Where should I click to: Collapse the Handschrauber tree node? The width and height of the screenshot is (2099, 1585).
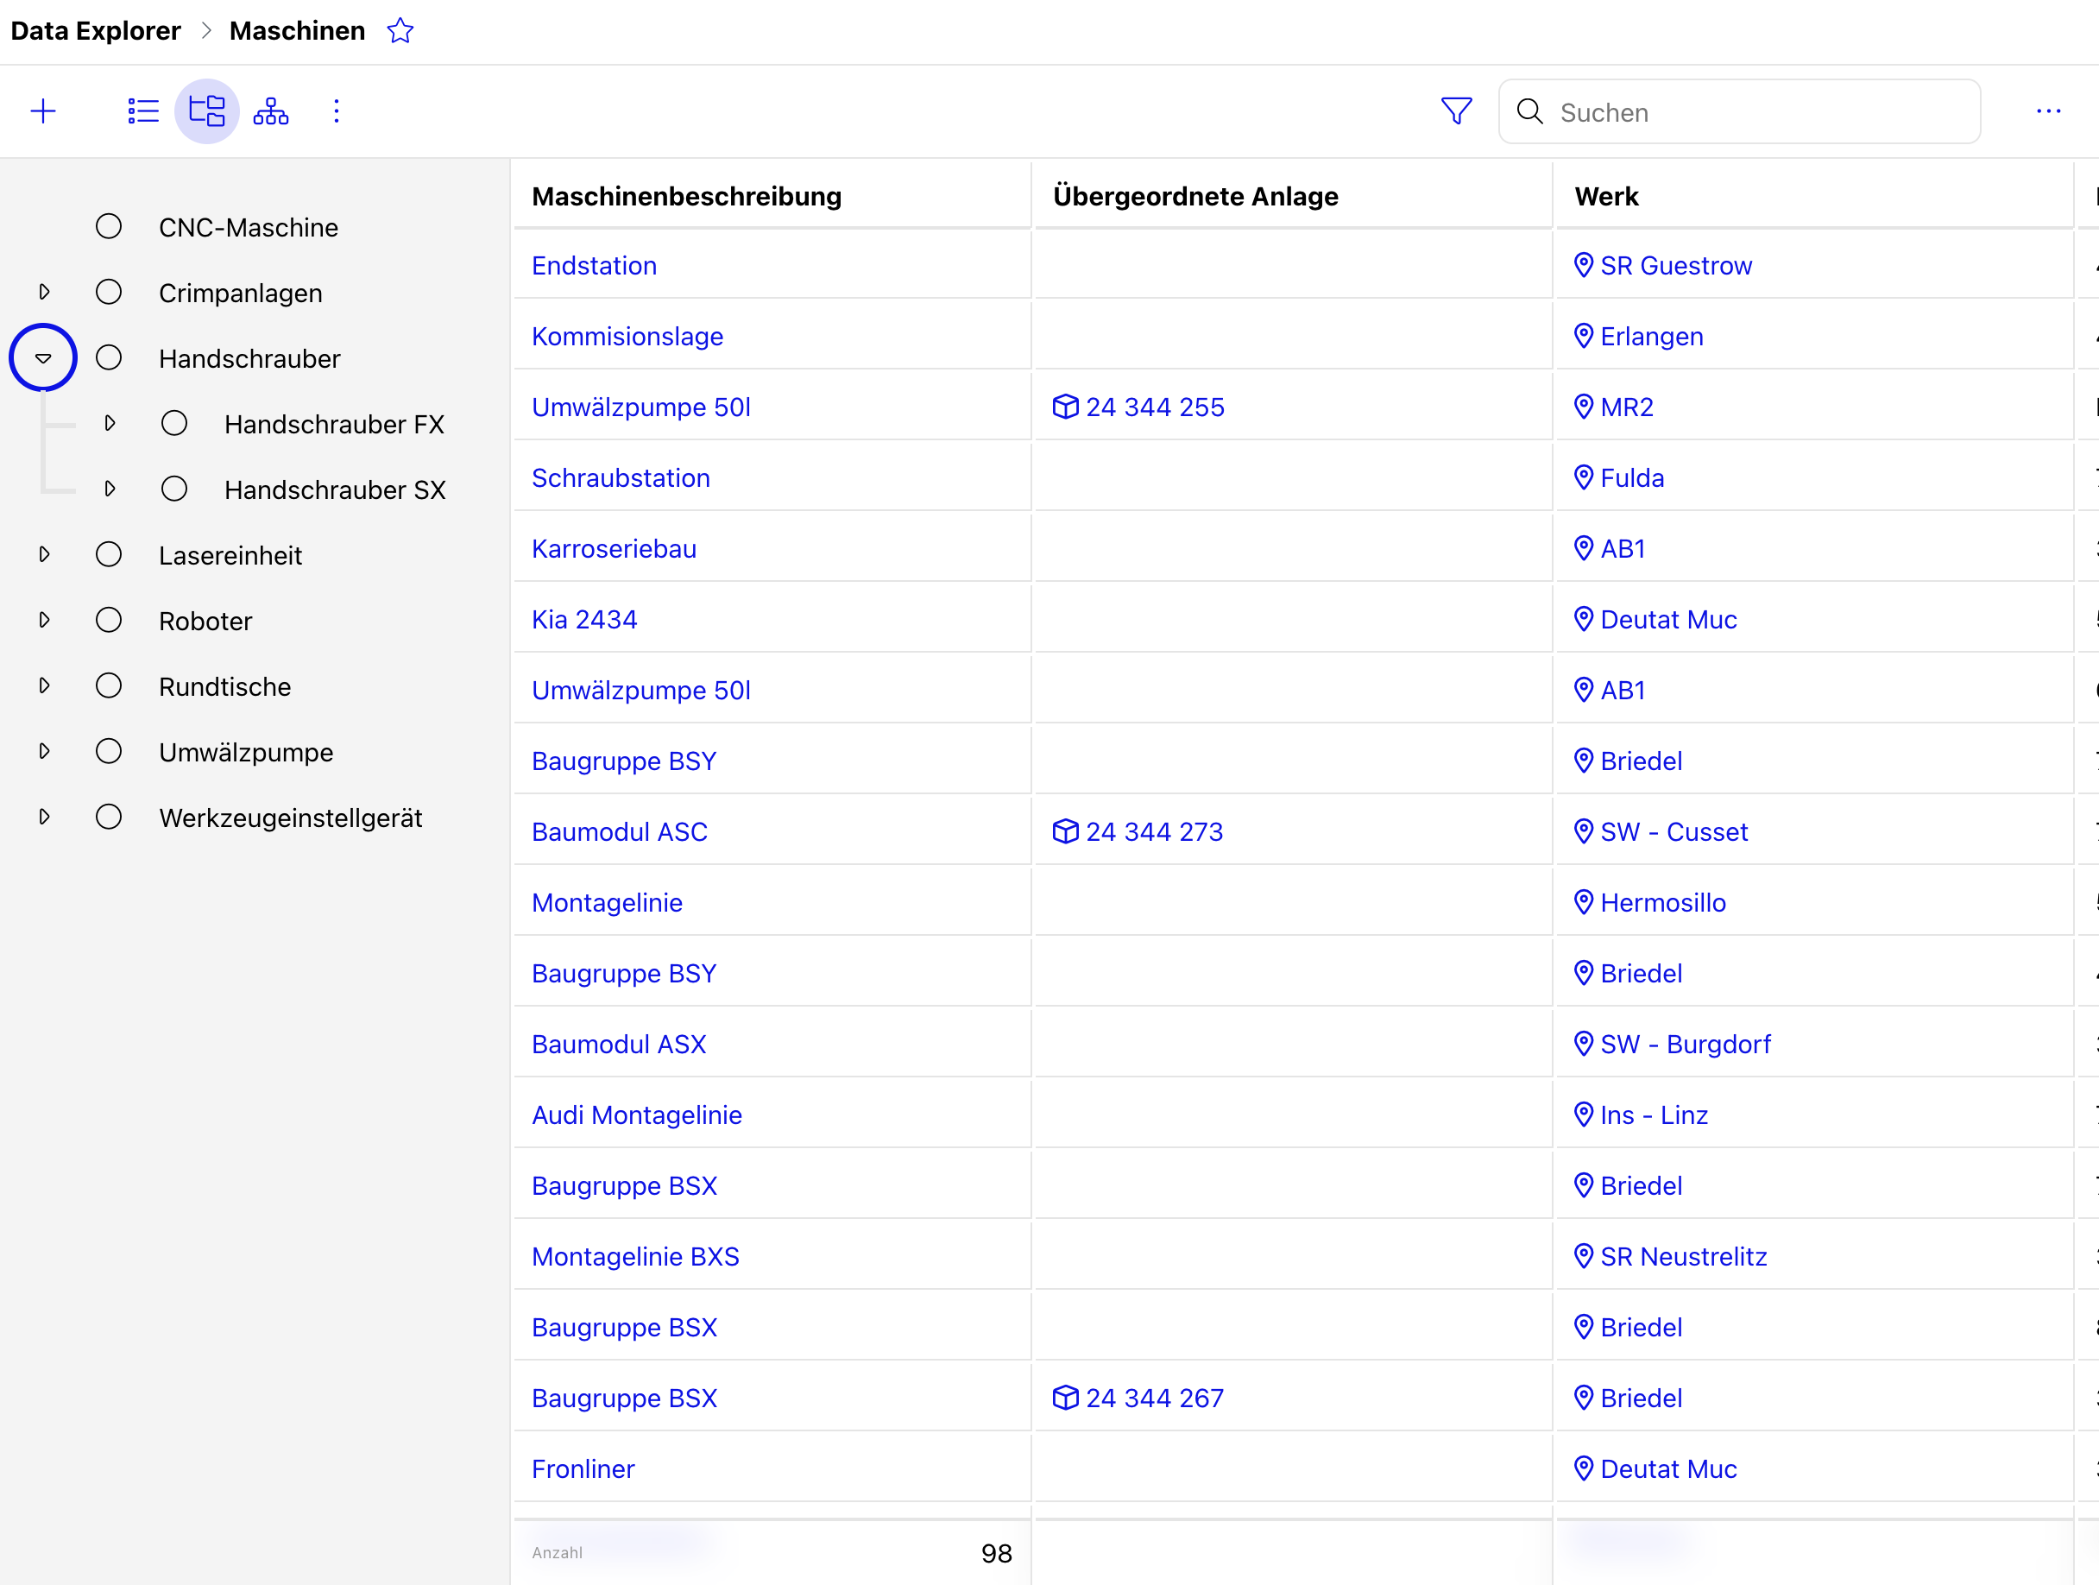pyautogui.click(x=42, y=357)
